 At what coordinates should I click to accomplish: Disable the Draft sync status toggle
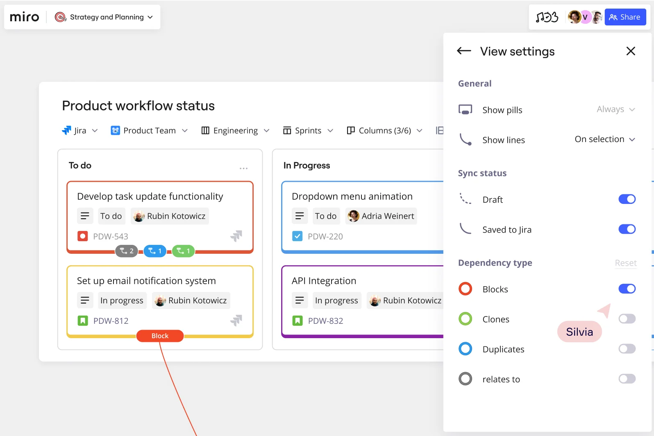(627, 199)
